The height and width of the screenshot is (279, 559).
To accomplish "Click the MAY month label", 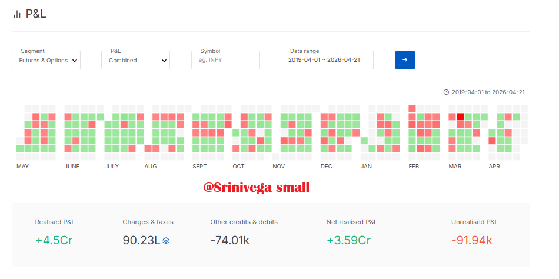I will 23,167.
